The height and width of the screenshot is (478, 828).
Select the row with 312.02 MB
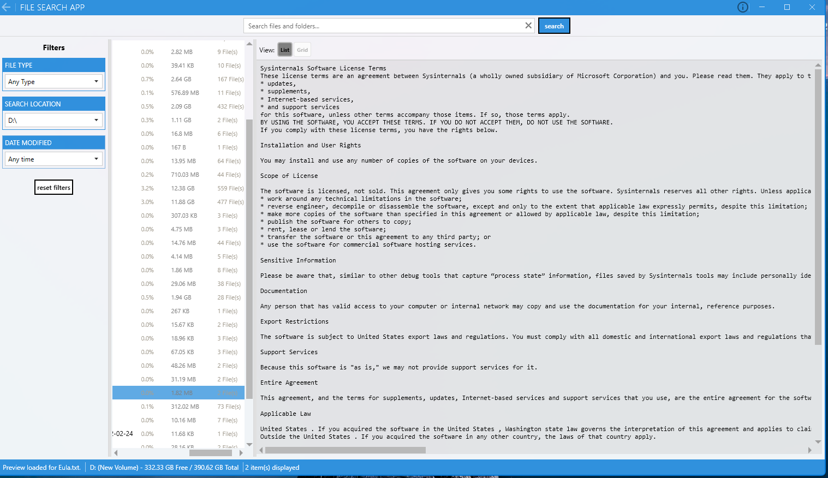tap(178, 407)
